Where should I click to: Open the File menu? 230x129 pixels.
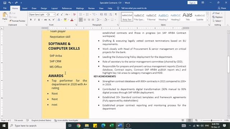click(x=5, y=8)
